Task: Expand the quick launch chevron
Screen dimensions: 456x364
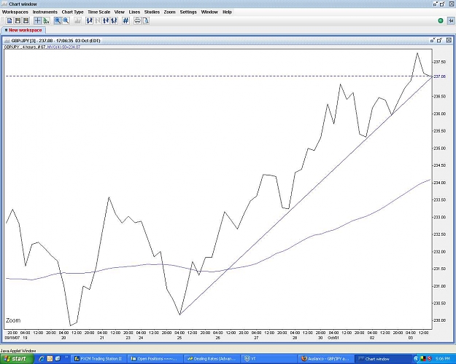Action: click(66, 357)
